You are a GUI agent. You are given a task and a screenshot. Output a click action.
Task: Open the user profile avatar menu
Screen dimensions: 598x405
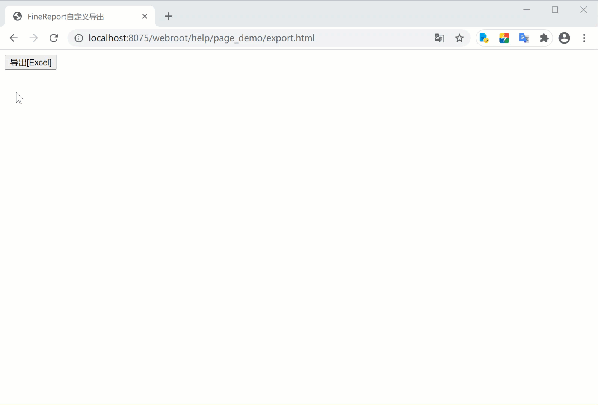[x=564, y=38]
